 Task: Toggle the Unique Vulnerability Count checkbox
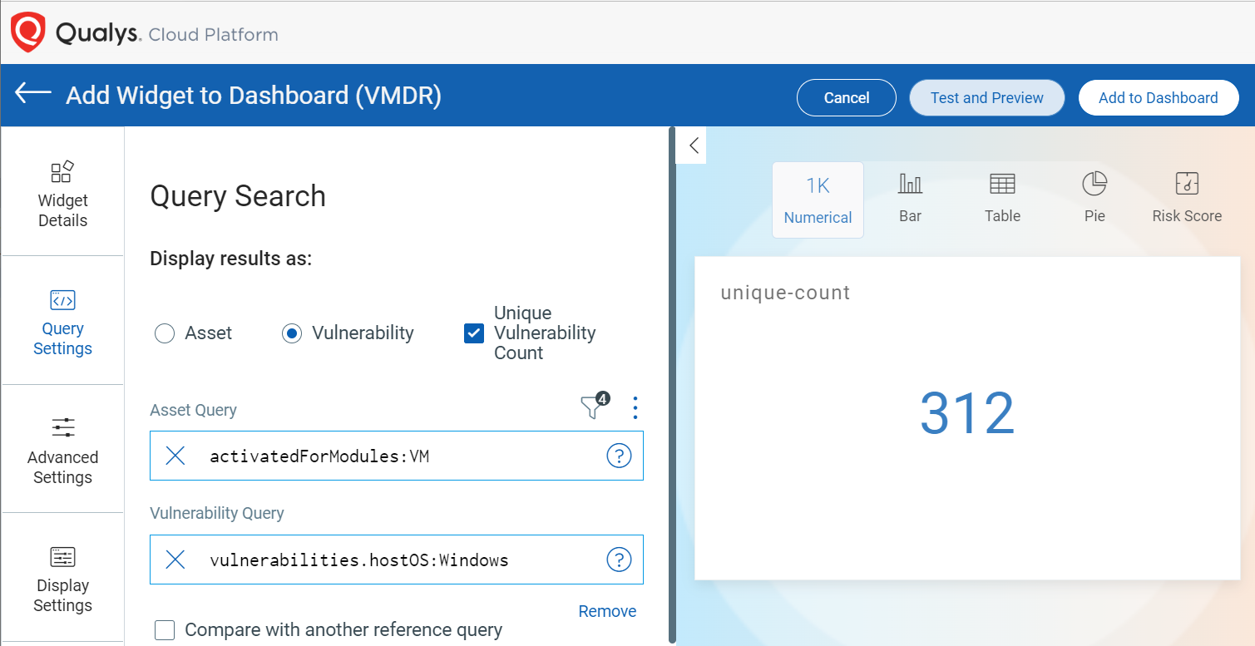(474, 333)
